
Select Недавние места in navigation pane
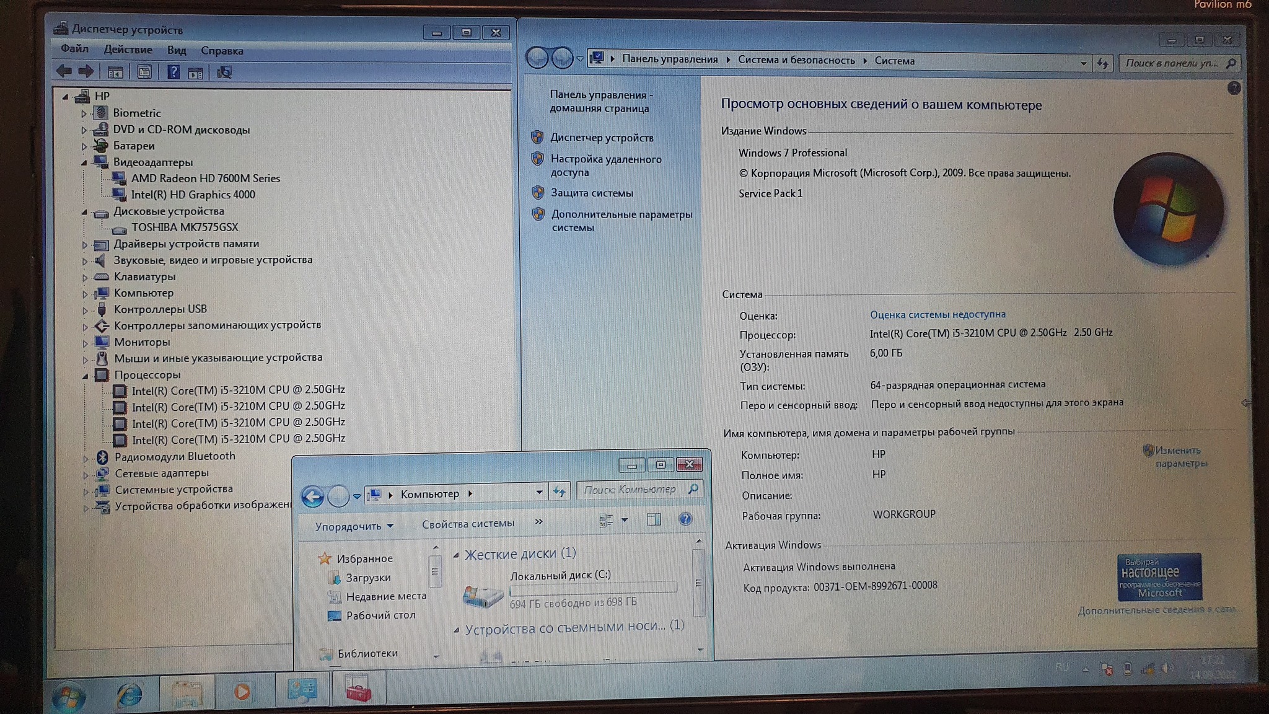pos(386,596)
